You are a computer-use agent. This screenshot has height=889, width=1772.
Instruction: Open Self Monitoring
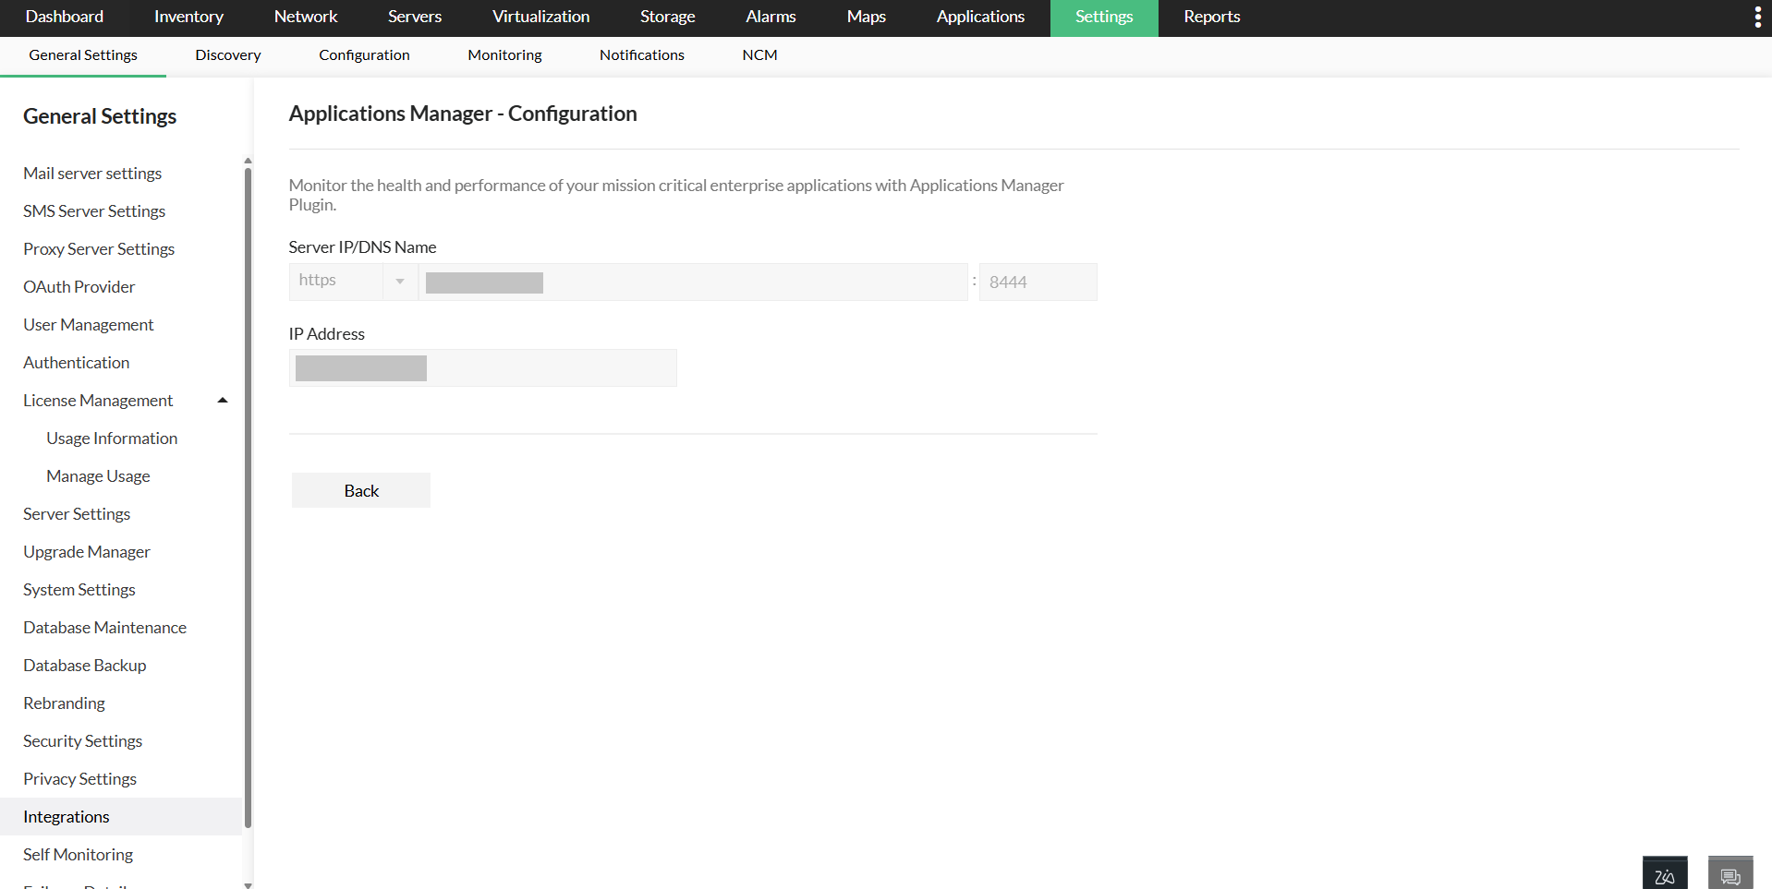click(78, 855)
